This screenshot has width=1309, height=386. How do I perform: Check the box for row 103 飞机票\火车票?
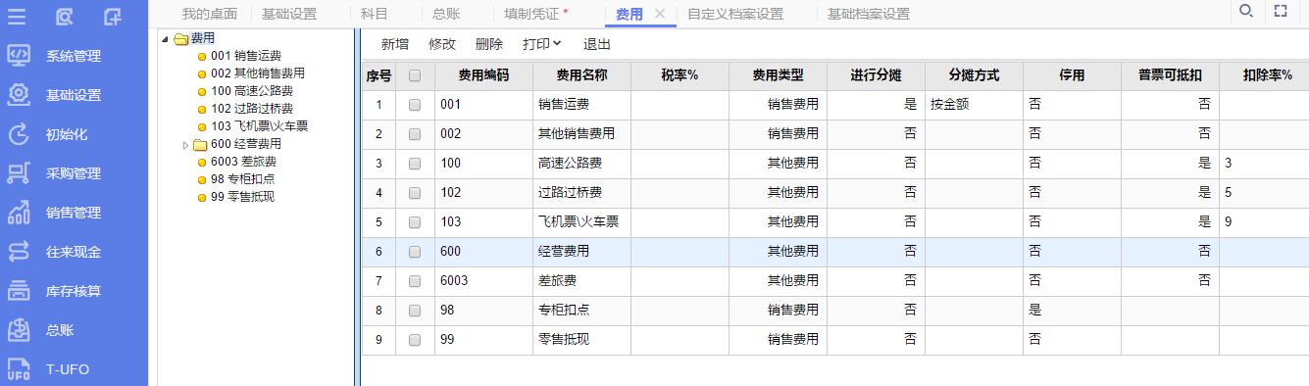click(415, 222)
